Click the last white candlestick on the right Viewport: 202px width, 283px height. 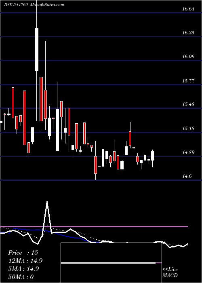pos(153,156)
